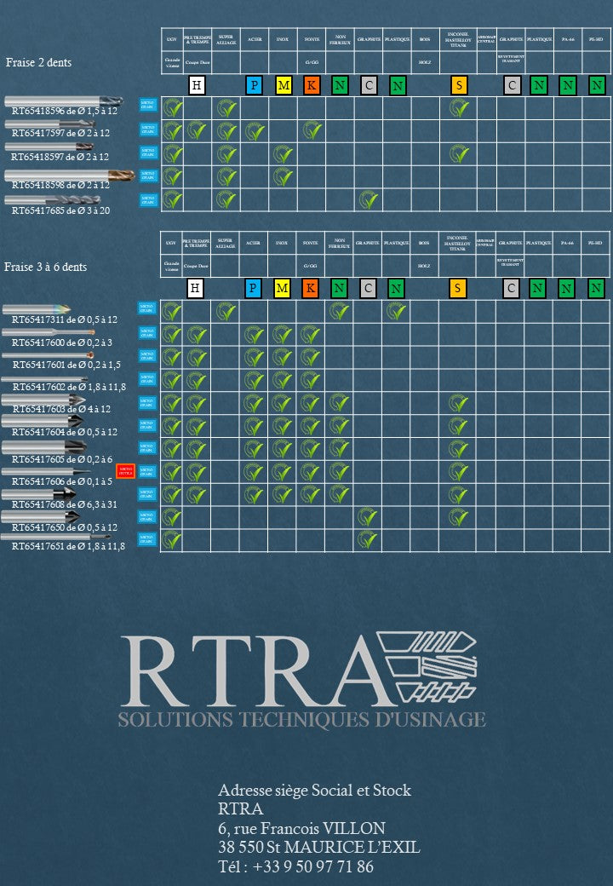The width and height of the screenshot is (613, 886).
Task: Click the S box under Inconel in Fraise 2 dents table
Action: coord(459,85)
